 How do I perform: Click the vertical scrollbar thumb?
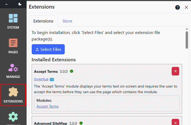point(187,40)
